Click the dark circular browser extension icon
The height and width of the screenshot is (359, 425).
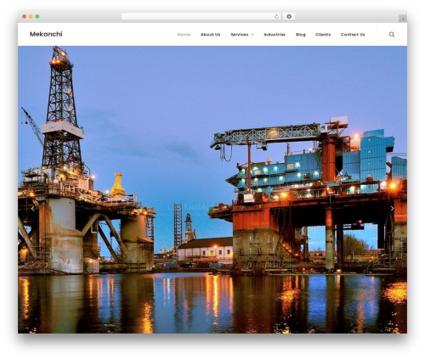pos(289,17)
